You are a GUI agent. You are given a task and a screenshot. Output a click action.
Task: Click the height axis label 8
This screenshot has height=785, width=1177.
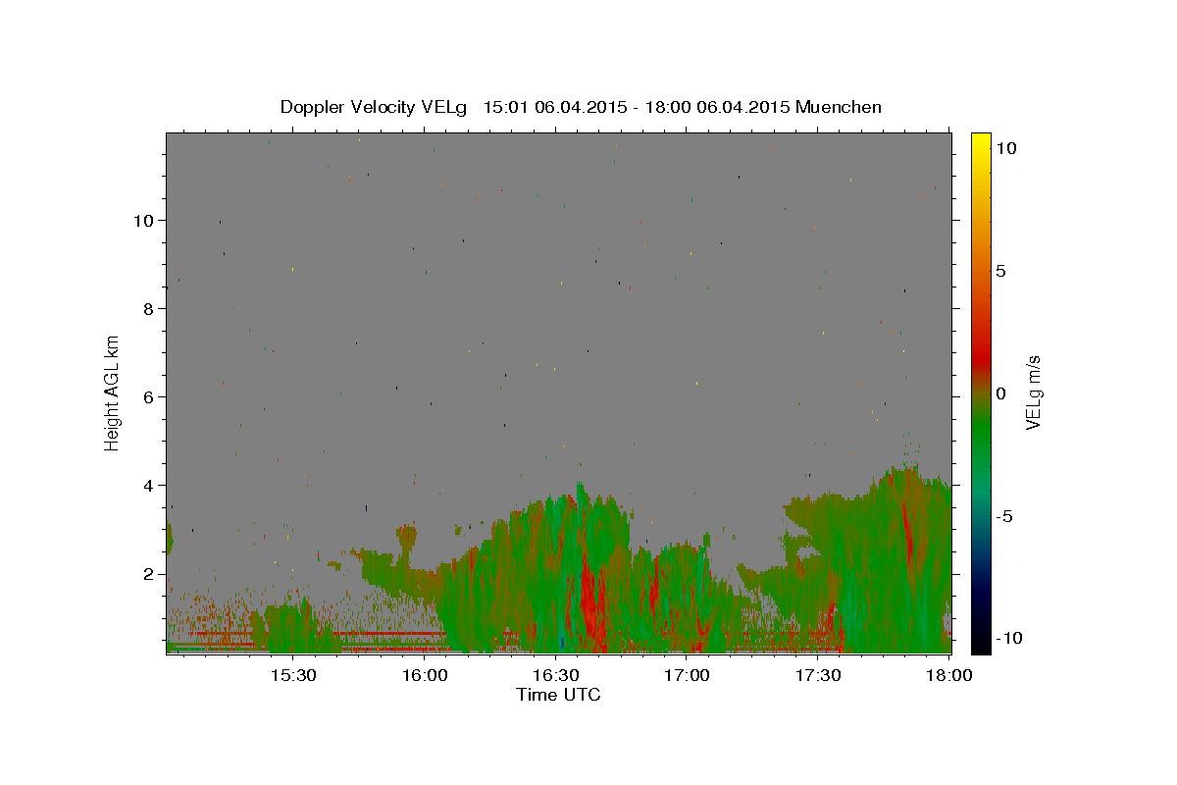[x=149, y=309]
